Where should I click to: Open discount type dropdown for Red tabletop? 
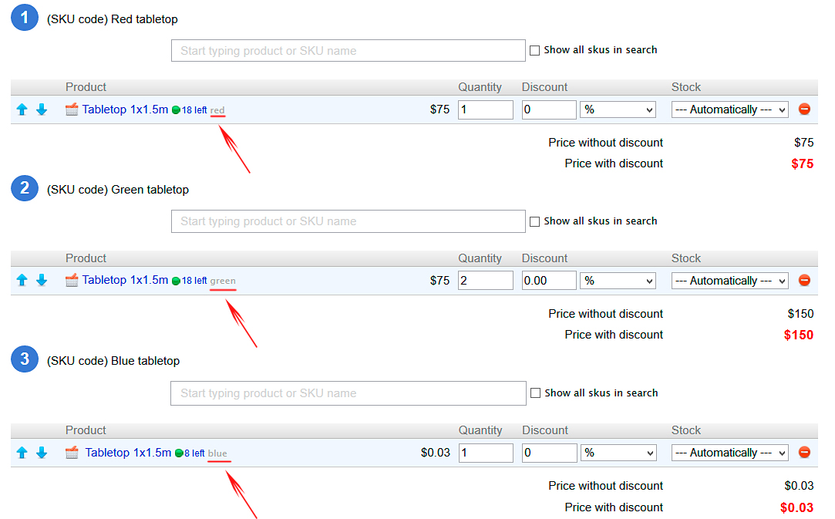618,110
